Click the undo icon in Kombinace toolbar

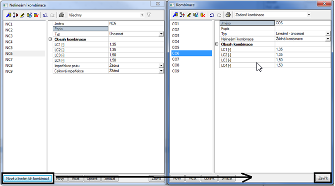212,15
